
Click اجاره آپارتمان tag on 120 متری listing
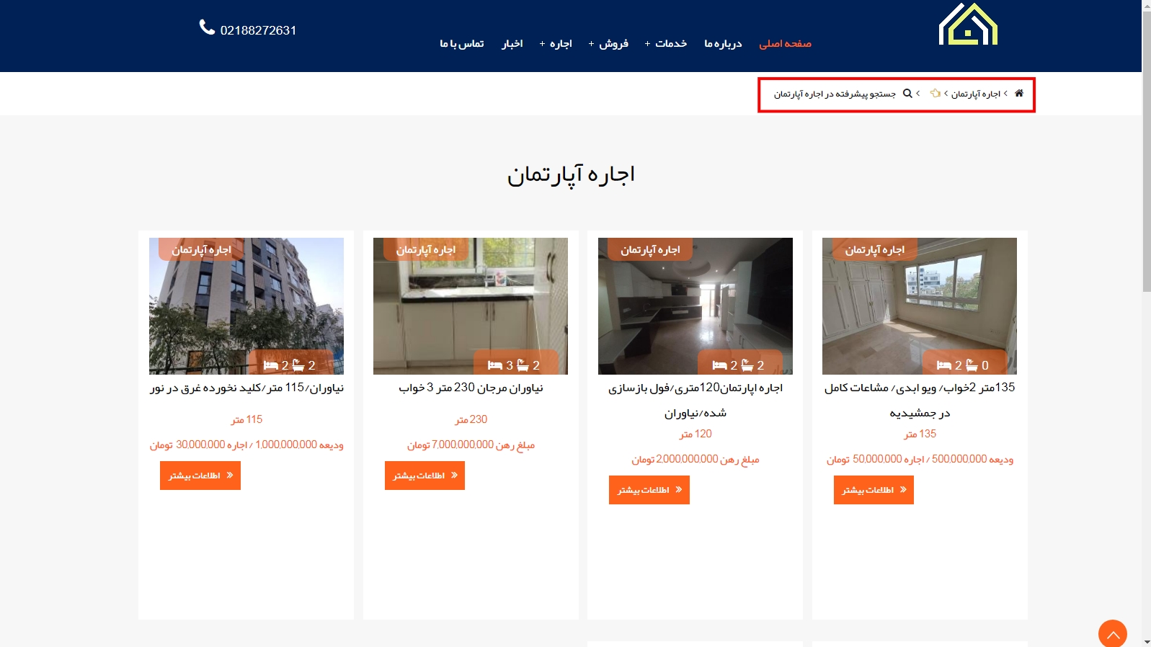click(650, 249)
